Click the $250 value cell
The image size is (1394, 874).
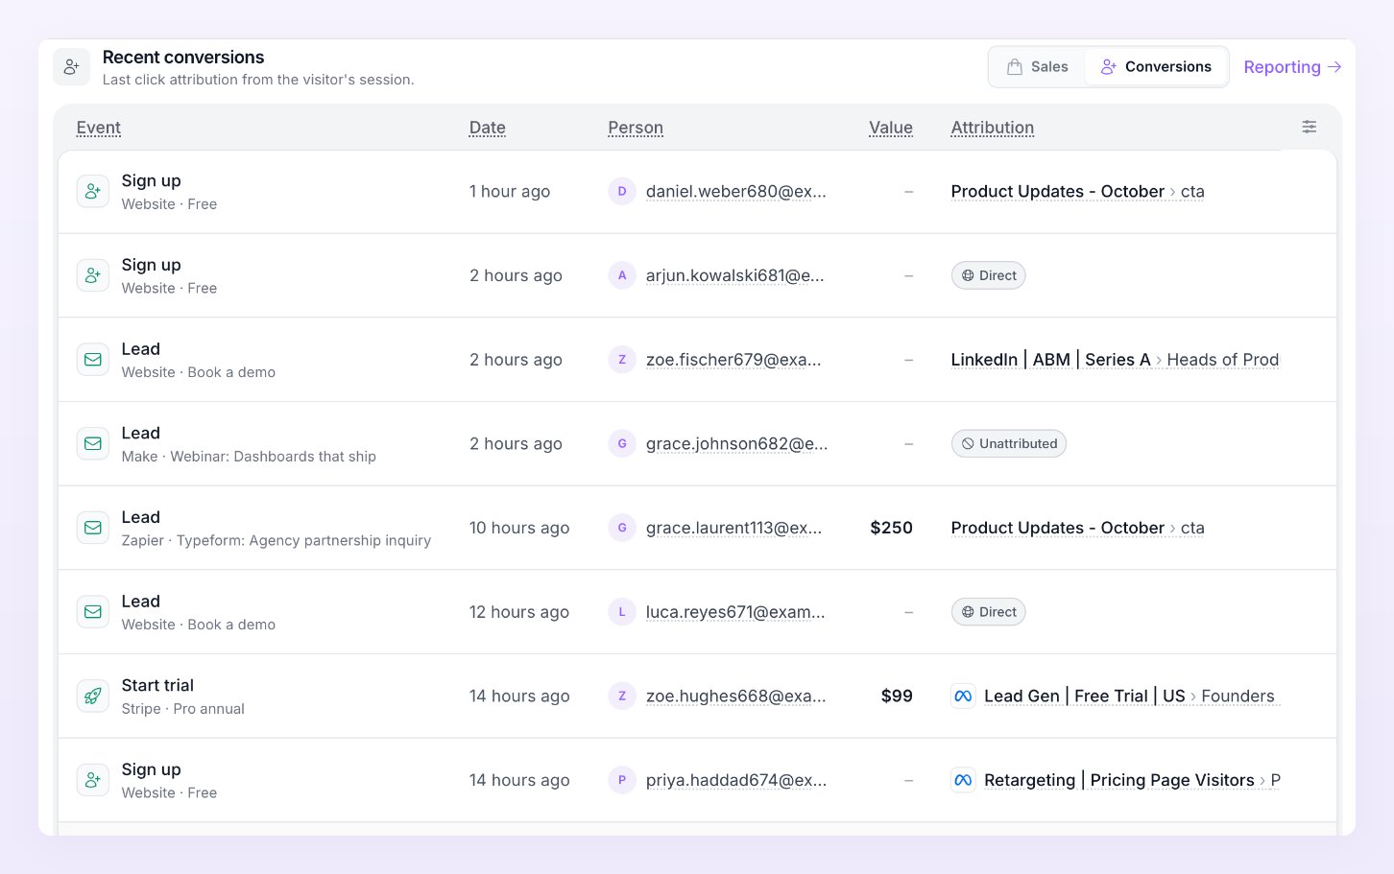coord(891,528)
